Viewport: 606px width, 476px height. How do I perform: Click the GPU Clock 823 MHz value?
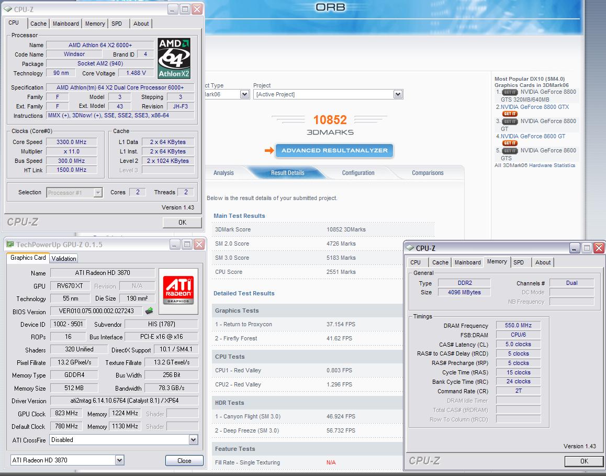coord(66,413)
